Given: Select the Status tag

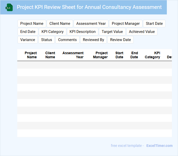Looking at the screenshot, I should (47, 40).
